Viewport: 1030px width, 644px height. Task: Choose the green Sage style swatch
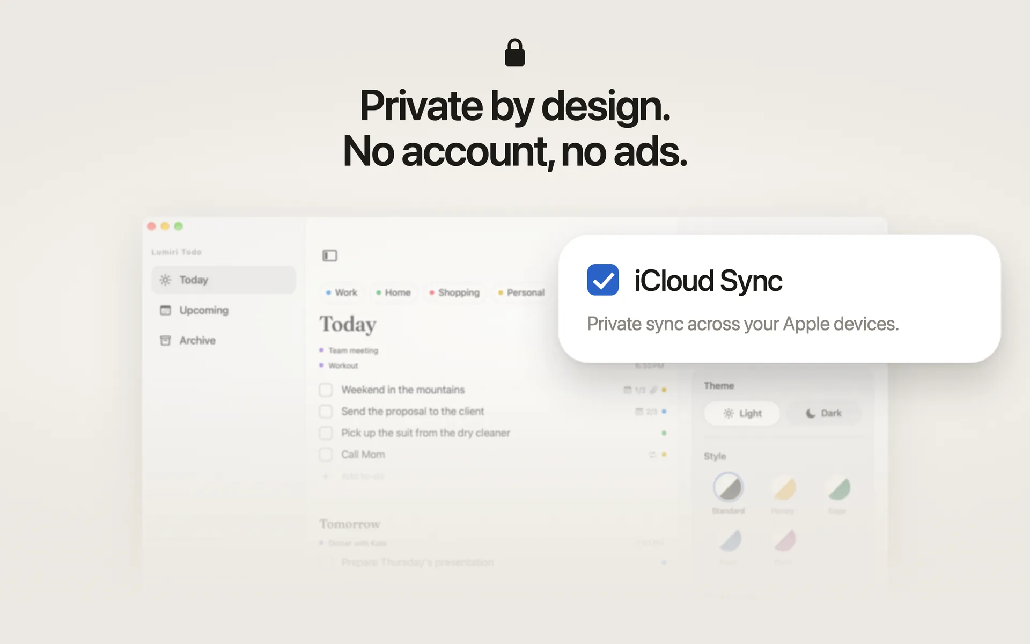pos(838,487)
